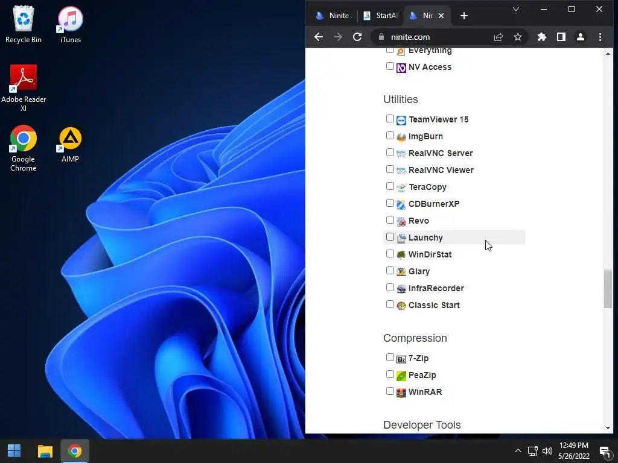The width and height of the screenshot is (618, 463).
Task: Bookmark this page with the star icon
Action: coord(517,37)
